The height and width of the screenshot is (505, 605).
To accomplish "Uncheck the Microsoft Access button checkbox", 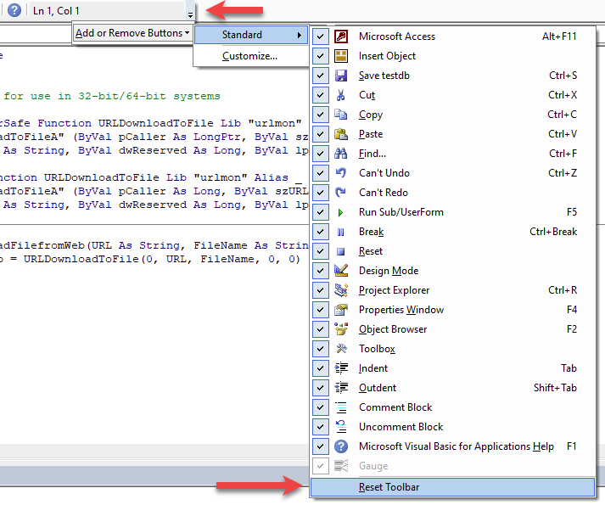I will coord(320,36).
